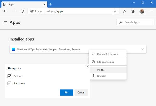Add this page to favorites star
Screen dimensions: 156x106
tap(115, 11)
